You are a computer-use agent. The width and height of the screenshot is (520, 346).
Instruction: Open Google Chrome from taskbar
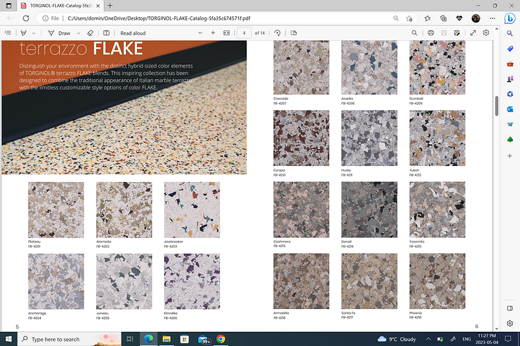point(221,339)
